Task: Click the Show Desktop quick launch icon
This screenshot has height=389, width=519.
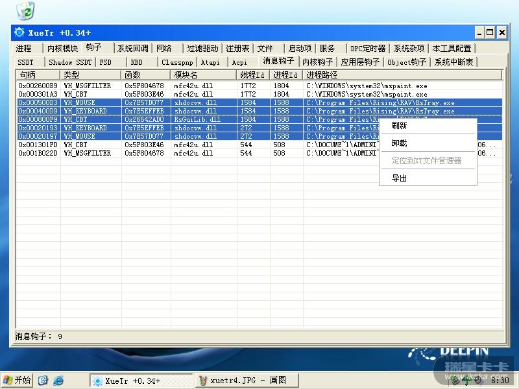Action: (x=43, y=381)
